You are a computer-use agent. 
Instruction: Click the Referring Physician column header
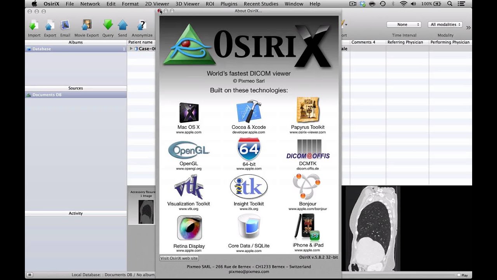click(407, 42)
